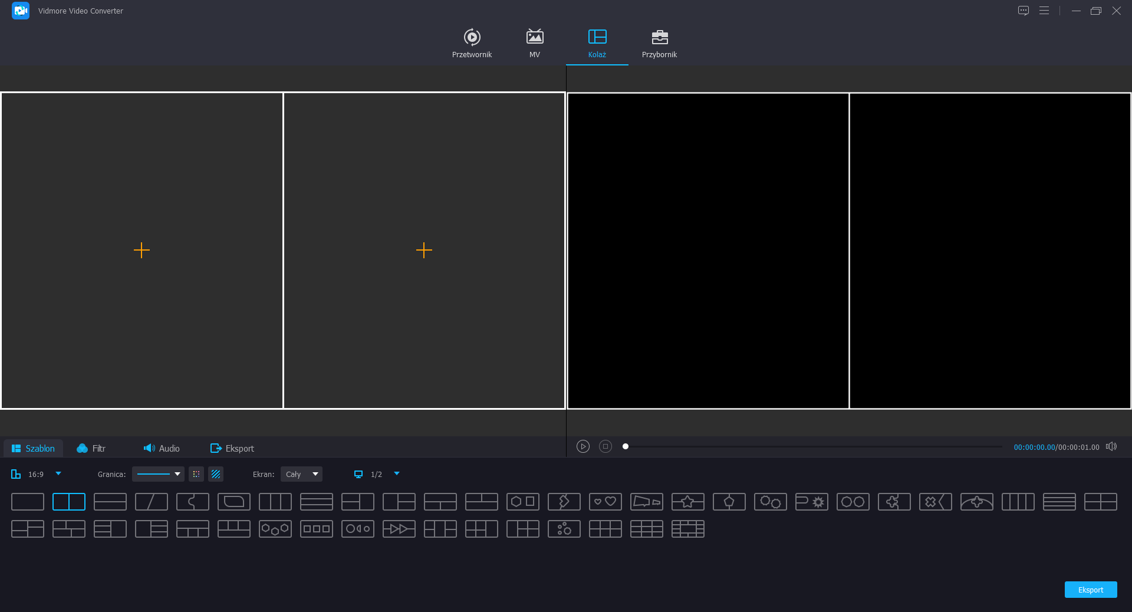Select the arch with flower template
The height and width of the screenshot is (612, 1132).
tap(977, 502)
